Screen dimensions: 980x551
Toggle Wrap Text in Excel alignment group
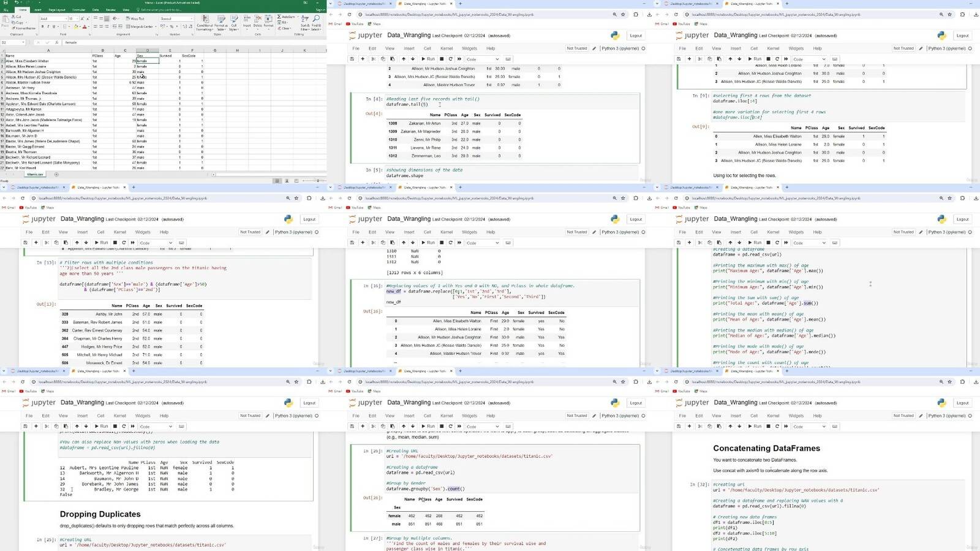point(136,18)
